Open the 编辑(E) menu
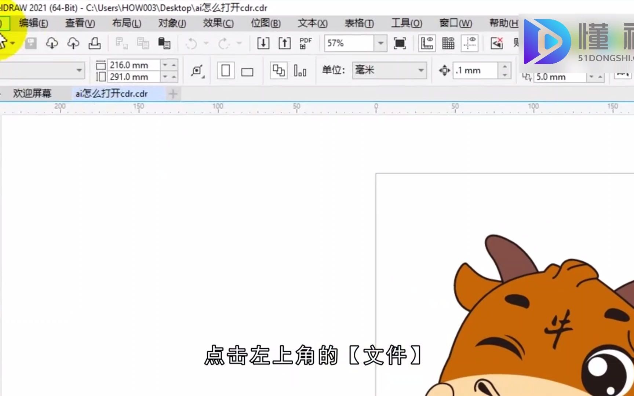 coord(33,23)
